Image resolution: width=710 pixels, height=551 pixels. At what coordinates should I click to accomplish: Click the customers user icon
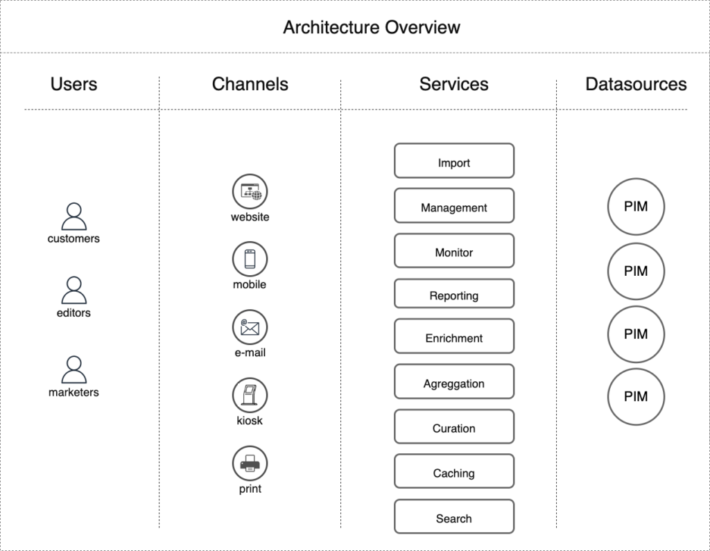[x=74, y=216]
